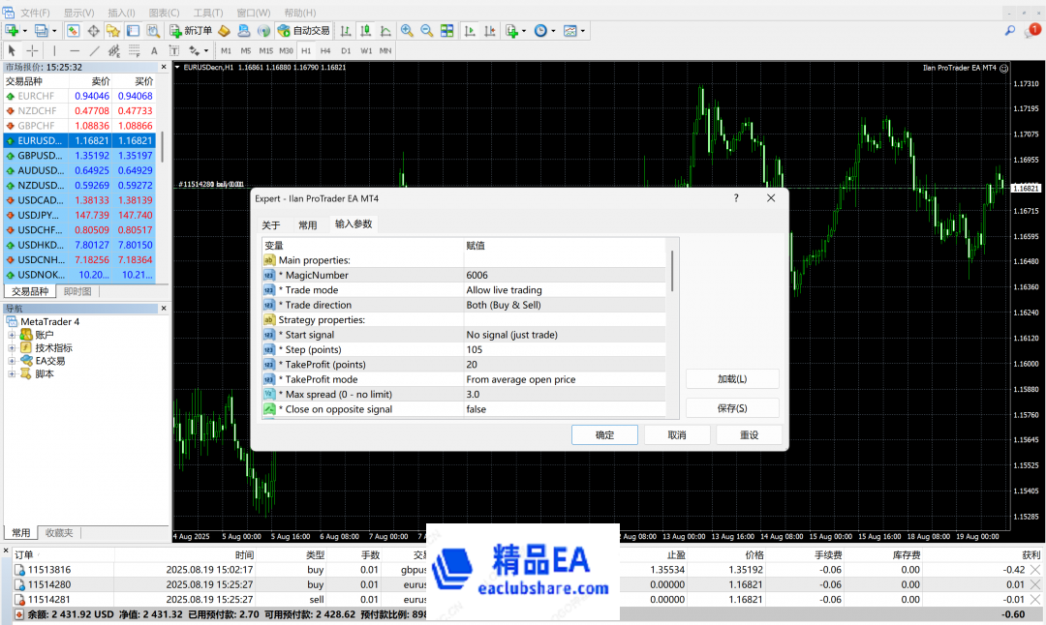
Task: Click the zoom out magnifier icon
Action: pos(426,31)
